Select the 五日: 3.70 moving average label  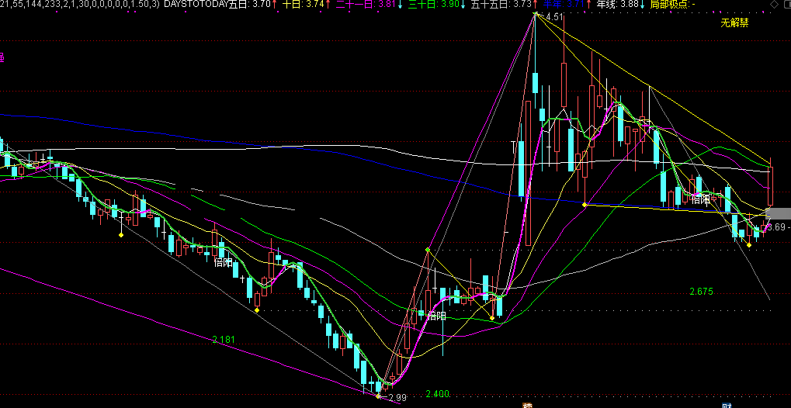(250, 5)
